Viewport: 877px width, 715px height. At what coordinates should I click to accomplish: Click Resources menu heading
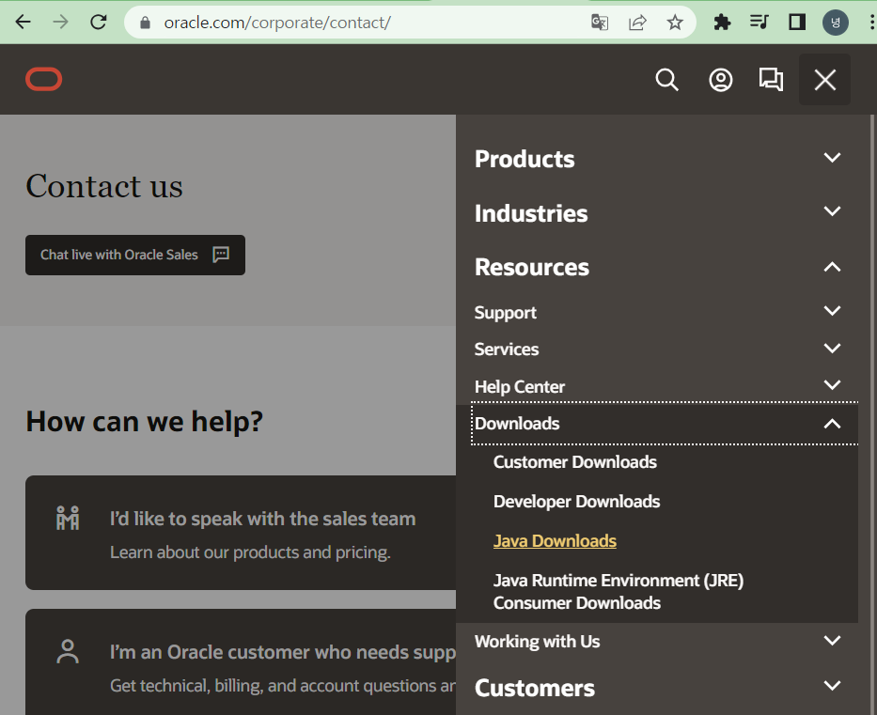[531, 267]
